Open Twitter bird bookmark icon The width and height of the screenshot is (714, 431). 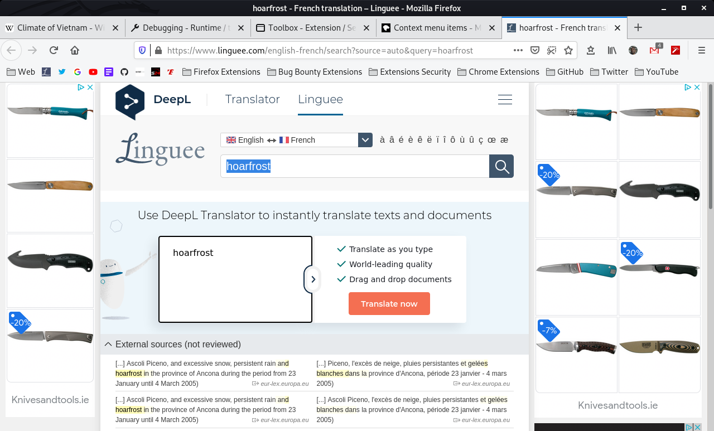[x=62, y=72]
